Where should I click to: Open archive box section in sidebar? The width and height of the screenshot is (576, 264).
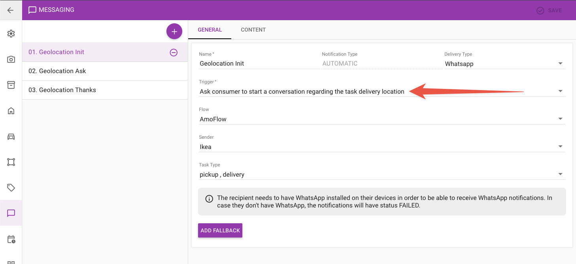pos(11,85)
